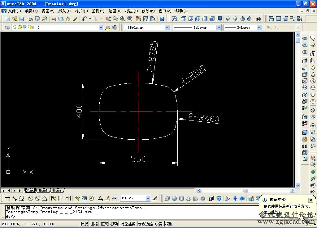This screenshot has height=228, width=317.
Task: Select the solid Cylinder tool
Action: [x=181, y=199]
